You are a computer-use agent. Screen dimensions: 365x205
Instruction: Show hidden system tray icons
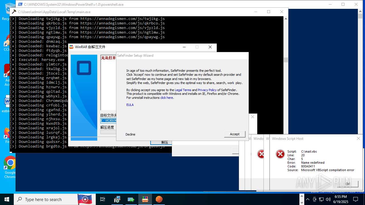tap(307, 199)
